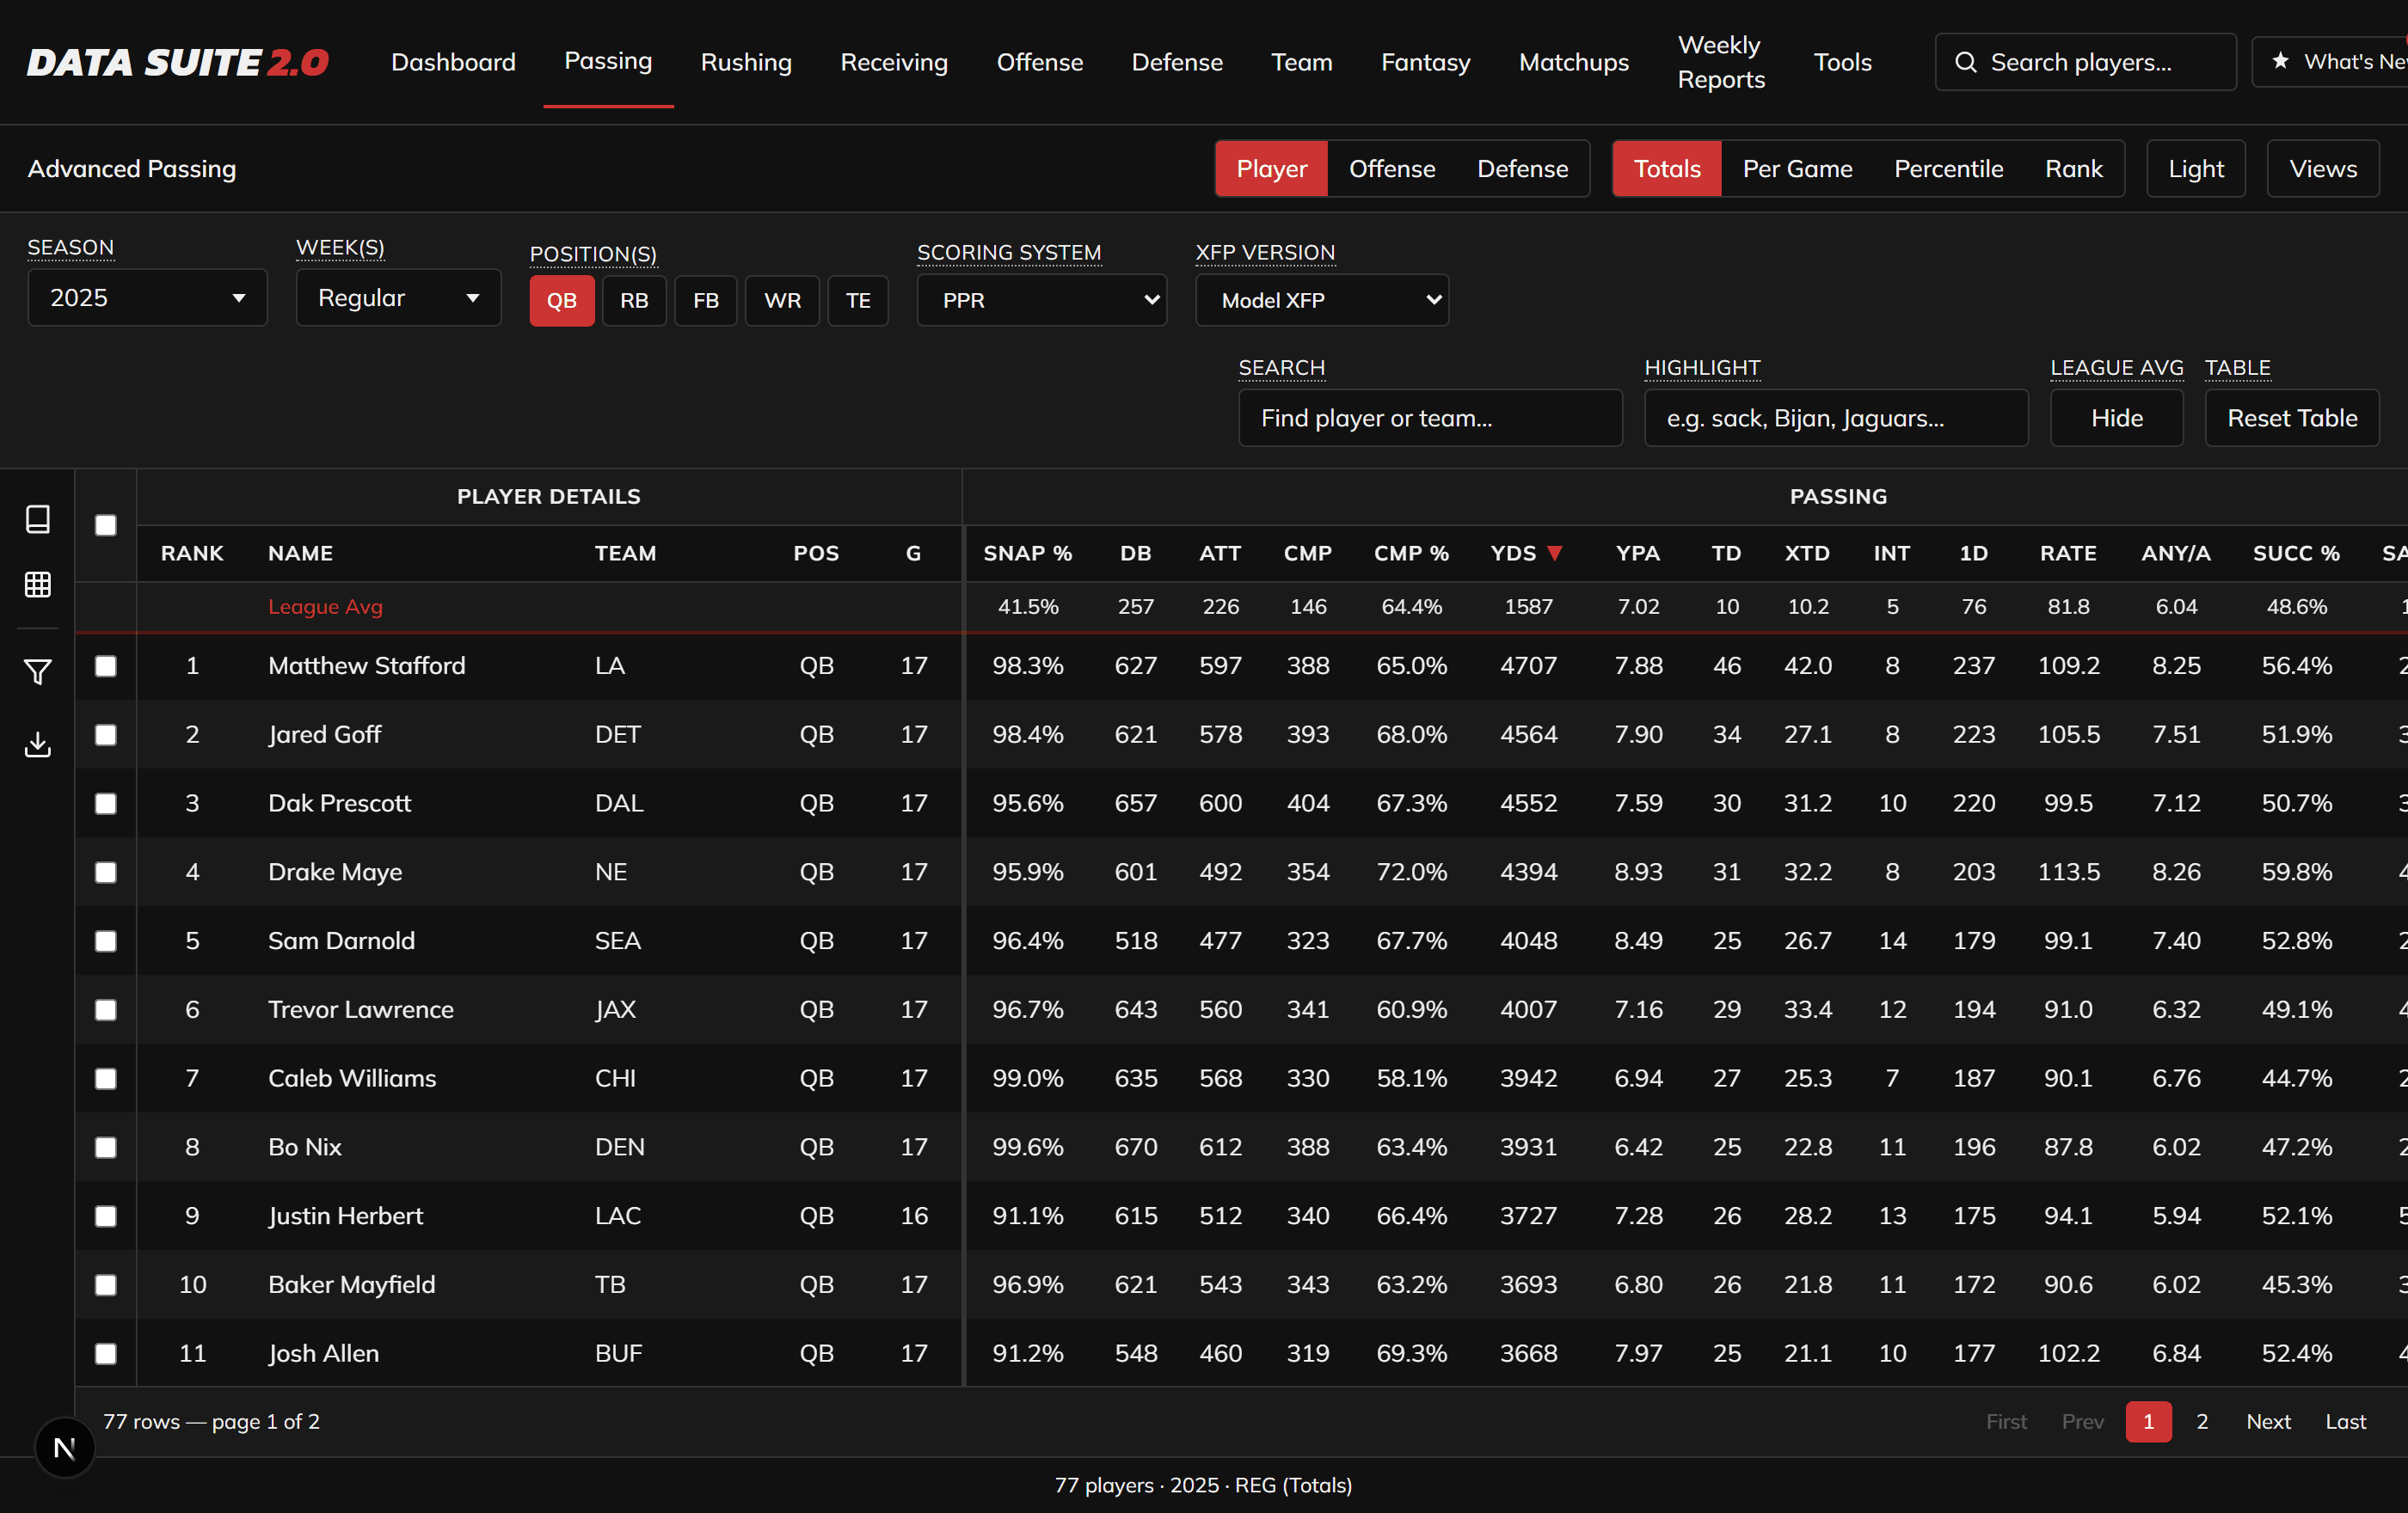Open the Views menu button
The width and height of the screenshot is (2408, 1513).
click(x=2323, y=168)
